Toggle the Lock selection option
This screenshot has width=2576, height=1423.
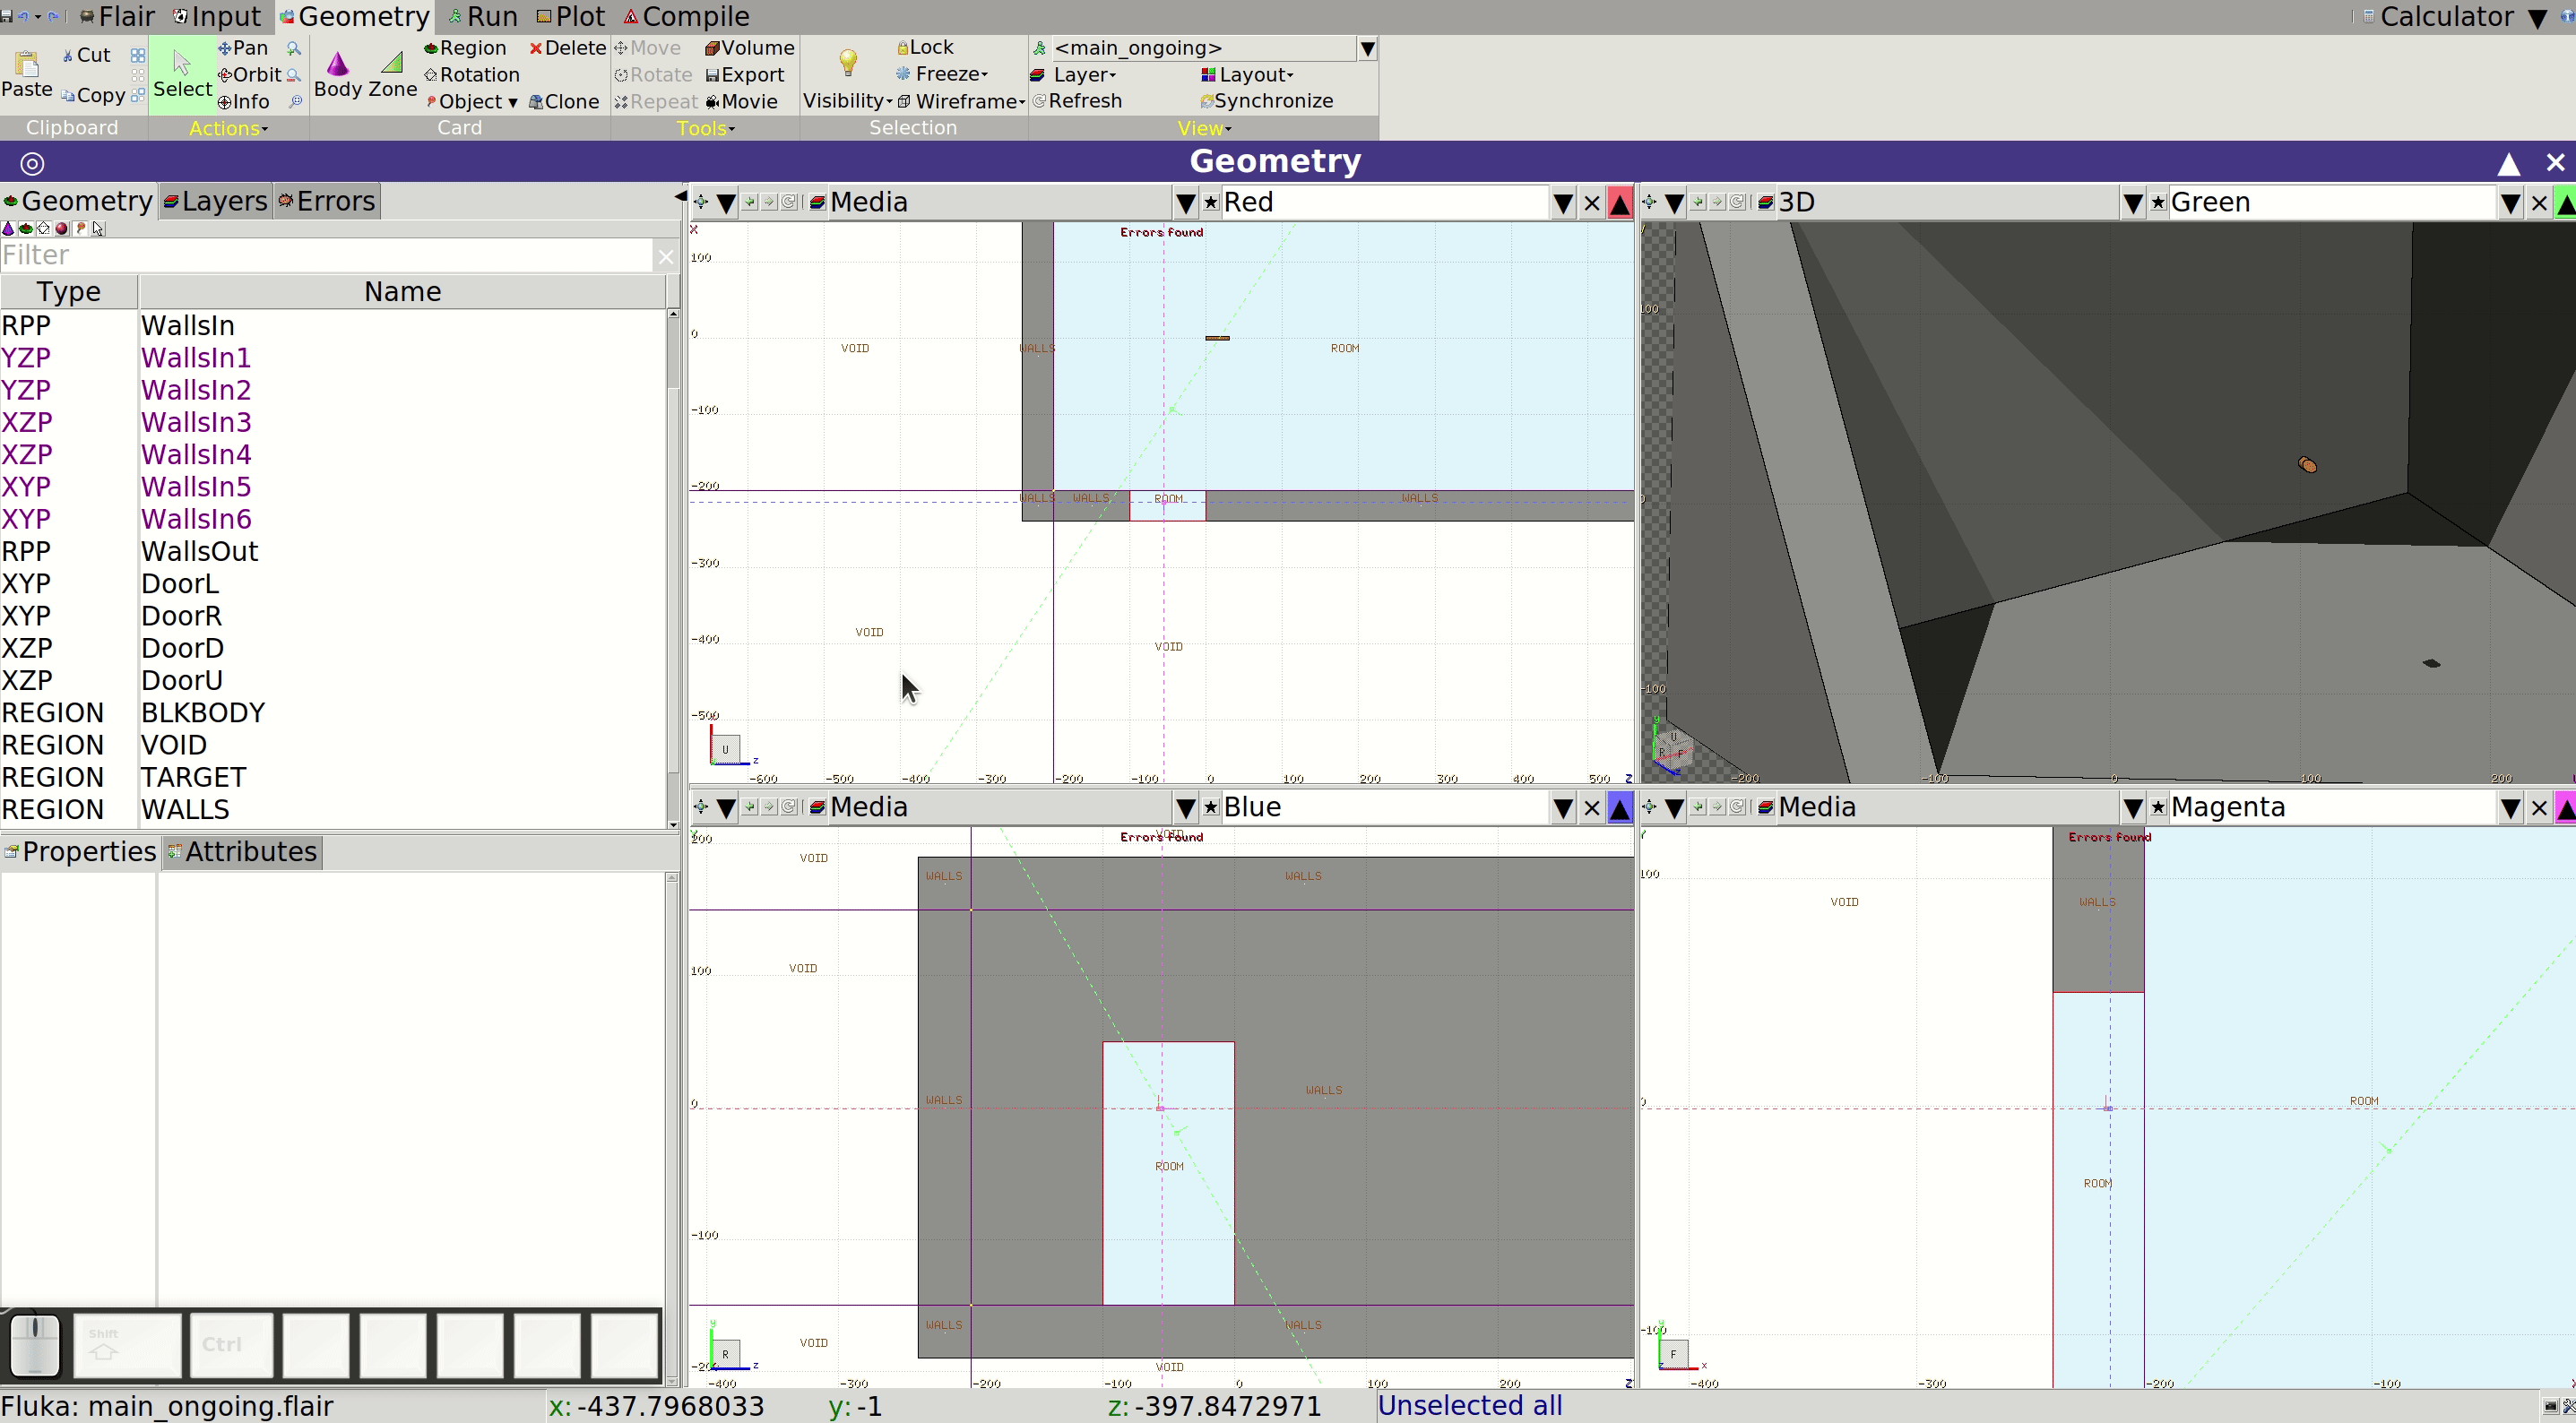click(x=925, y=47)
